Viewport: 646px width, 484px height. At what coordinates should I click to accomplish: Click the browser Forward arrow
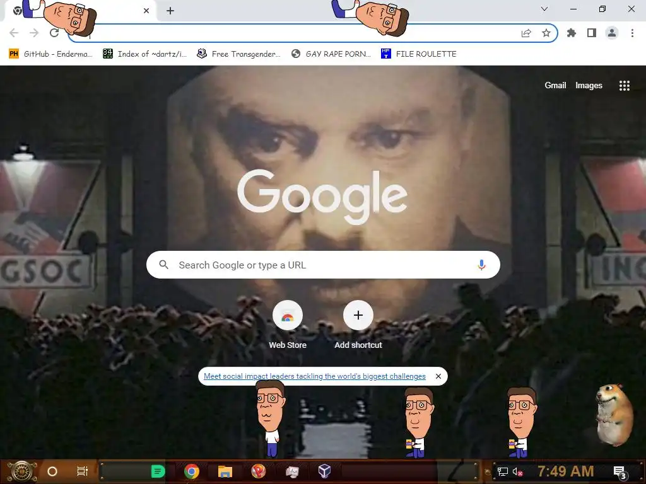point(34,33)
